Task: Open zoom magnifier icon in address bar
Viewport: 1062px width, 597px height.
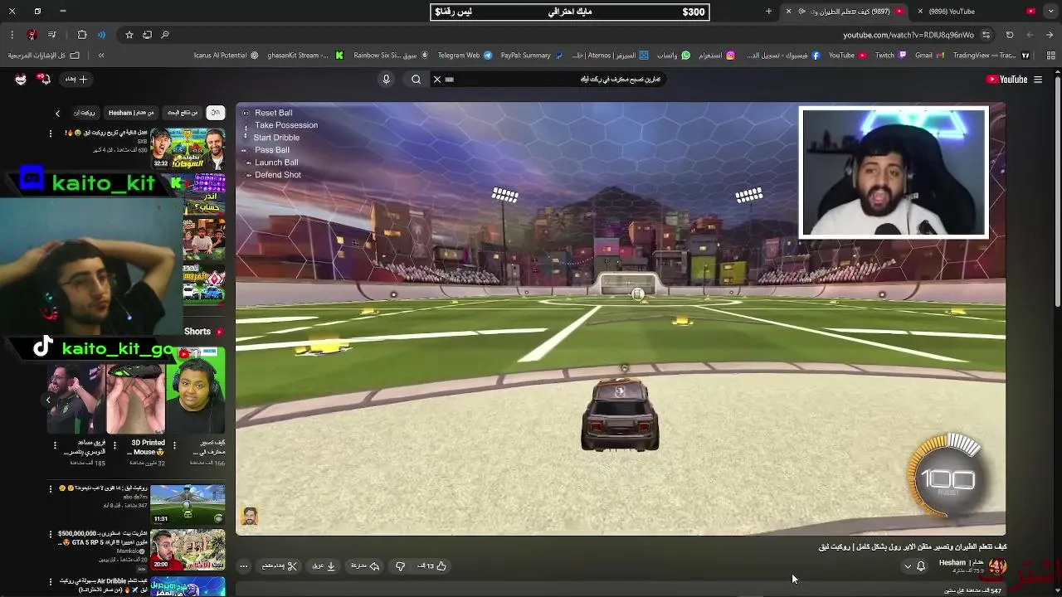Action: point(165,35)
